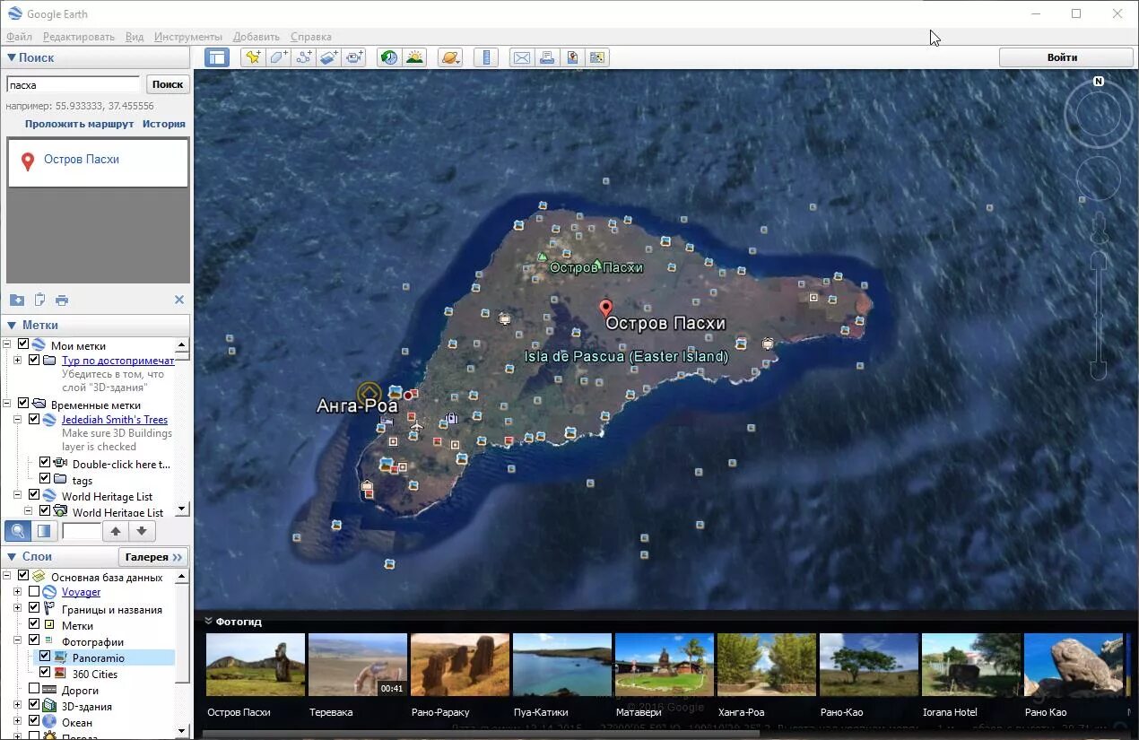Click the Street View pegman icon
Image resolution: width=1139 pixels, height=740 pixels.
pyautogui.click(x=1099, y=231)
